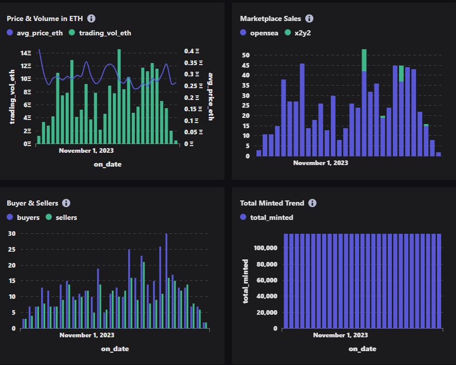Select the Buyer & Sellers panel title
This screenshot has height=365, width=456.
point(32,203)
